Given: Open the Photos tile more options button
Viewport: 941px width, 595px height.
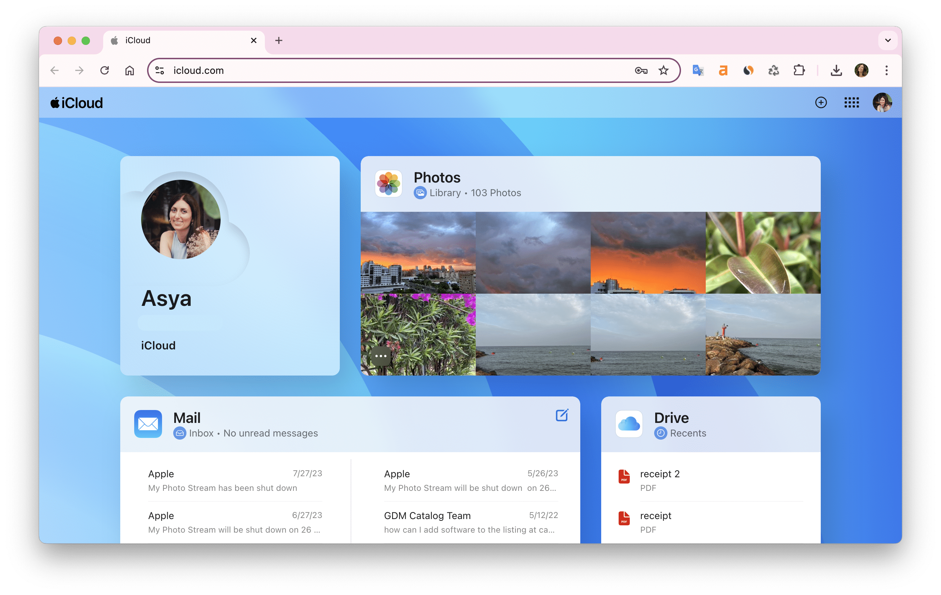Looking at the screenshot, I should point(381,356).
